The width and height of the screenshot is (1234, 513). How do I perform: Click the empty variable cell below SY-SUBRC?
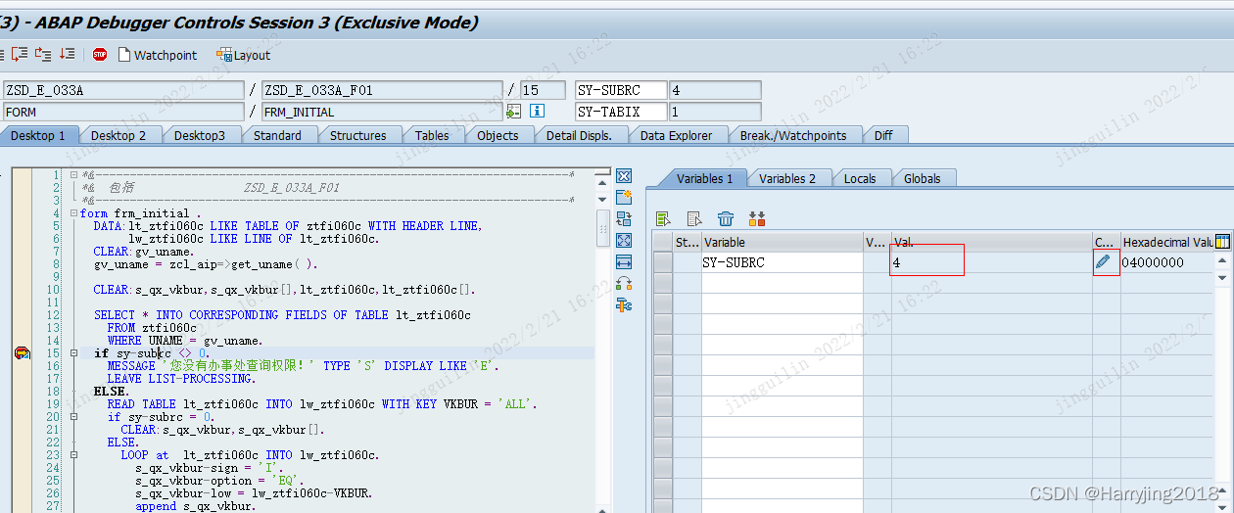pos(782,282)
